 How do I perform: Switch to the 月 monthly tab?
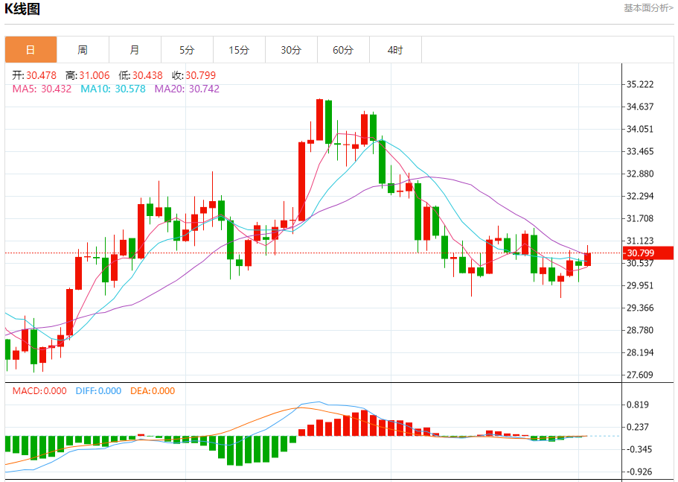[x=135, y=50]
